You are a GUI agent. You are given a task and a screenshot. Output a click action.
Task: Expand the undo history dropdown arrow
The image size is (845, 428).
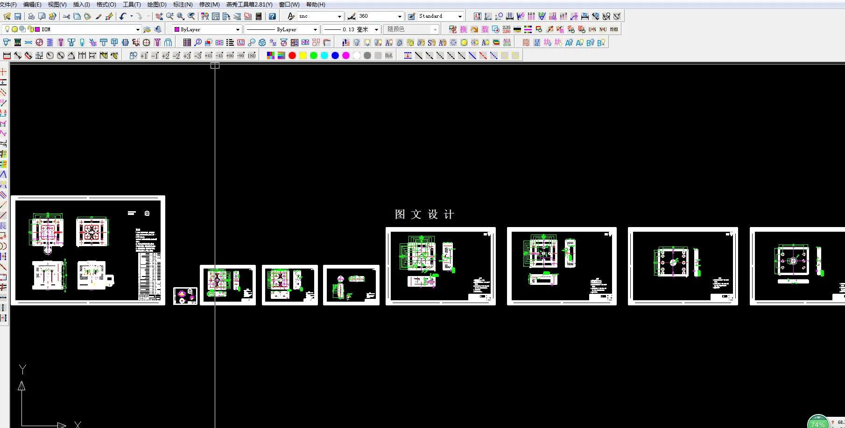pos(131,16)
